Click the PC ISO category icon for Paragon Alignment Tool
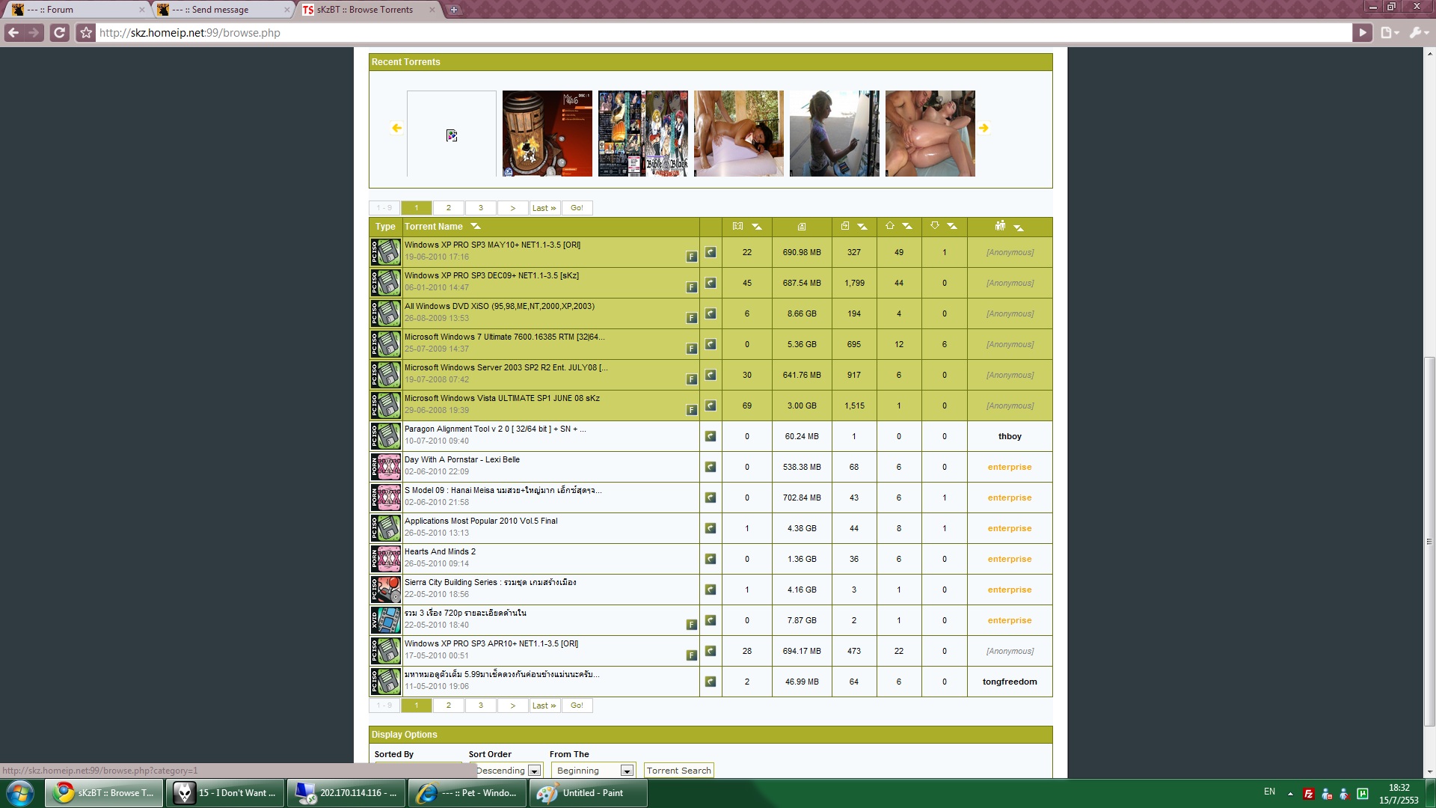The image size is (1436, 808). pyautogui.click(x=385, y=436)
